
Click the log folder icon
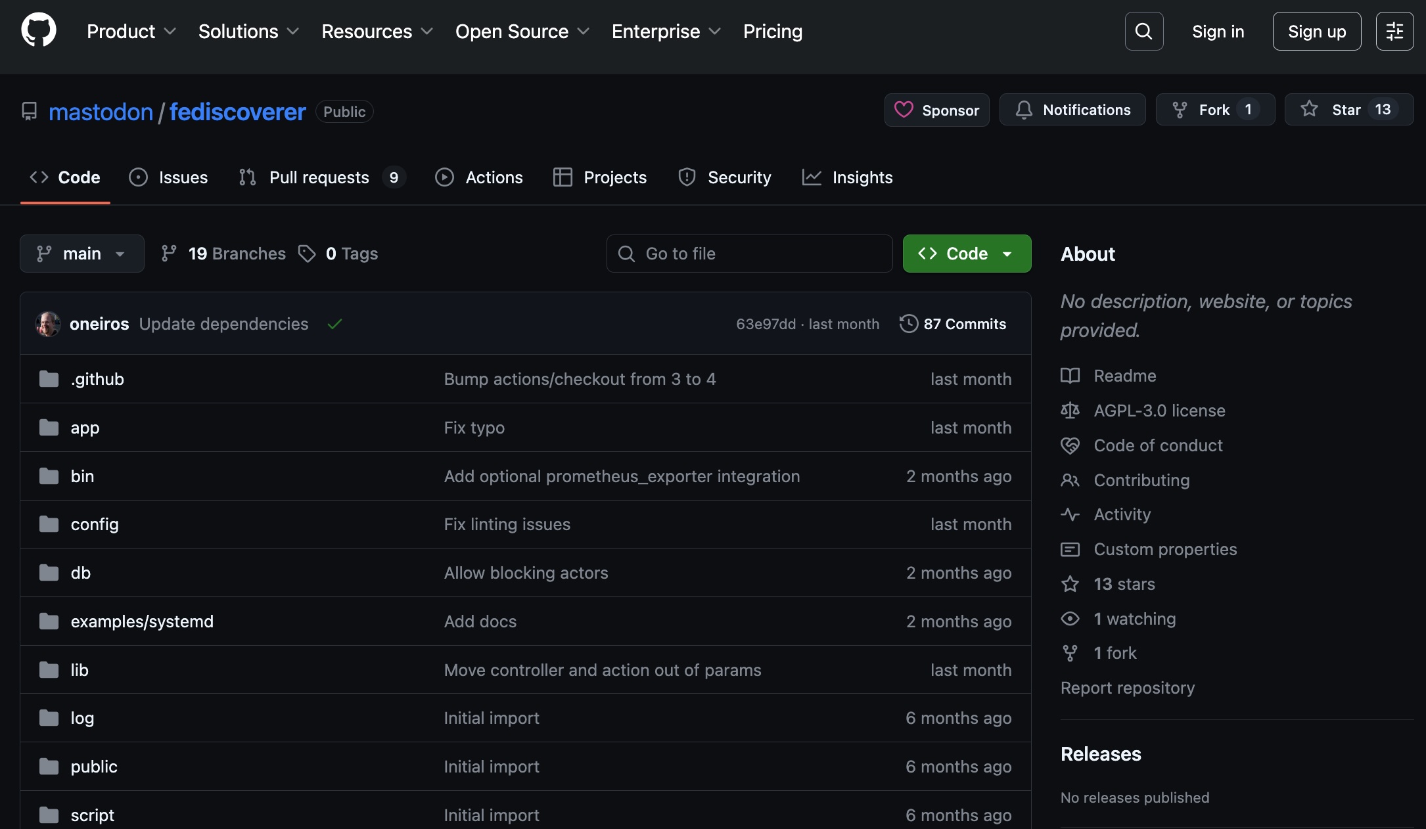pyautogui.click(x=49, y=718)
